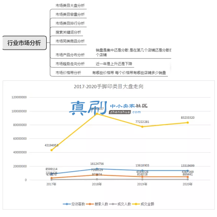Image resolution: width=217 pixels, height=217 pixels.
Task: Click the 总访客数 legend entry
Action: [74, 204]
